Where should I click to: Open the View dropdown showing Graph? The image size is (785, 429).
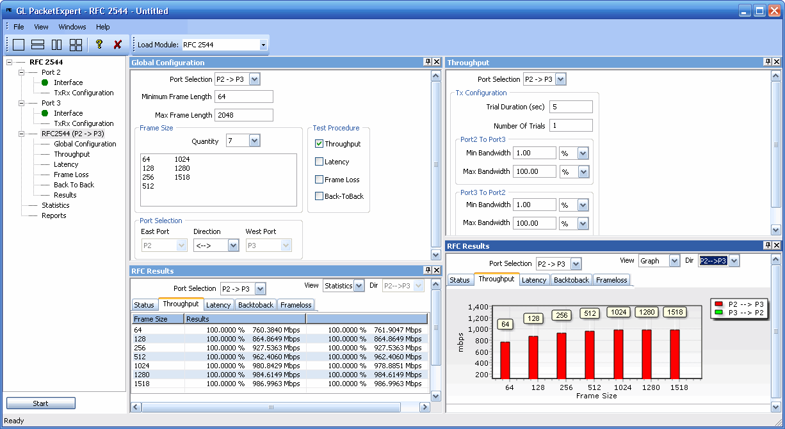(x=674, y=261)
